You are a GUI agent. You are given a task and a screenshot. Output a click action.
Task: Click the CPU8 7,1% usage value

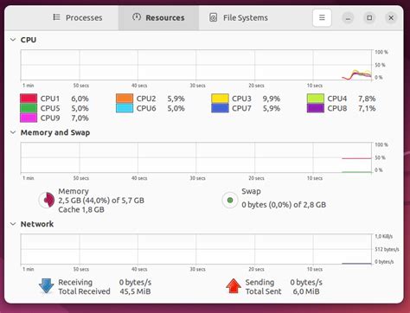(367, 108)
